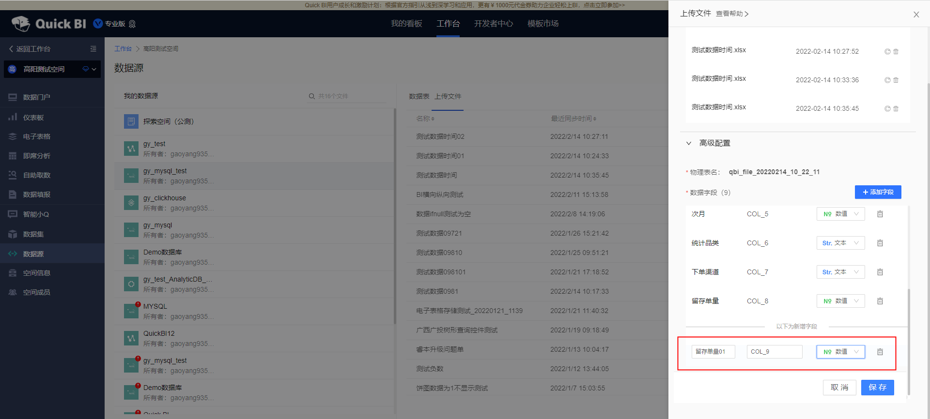930x419 pixels.
Task: Close the 上传文件 panel
Action: (x=916, y=15)
